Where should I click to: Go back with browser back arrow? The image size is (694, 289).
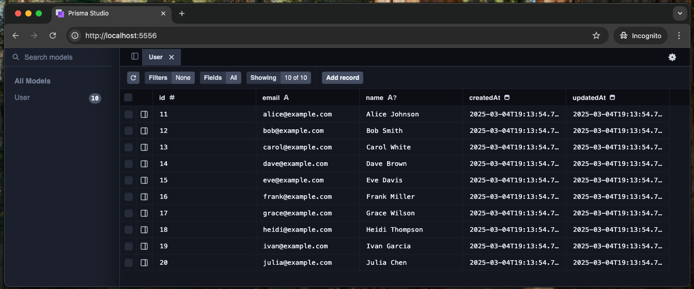[x=16, y=36]
